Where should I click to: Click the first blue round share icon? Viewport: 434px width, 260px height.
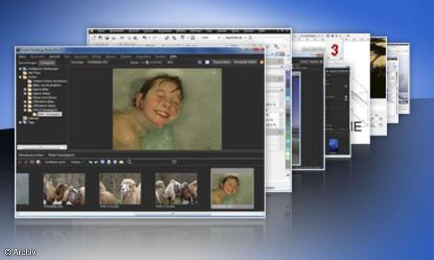[x=103, y=162]
